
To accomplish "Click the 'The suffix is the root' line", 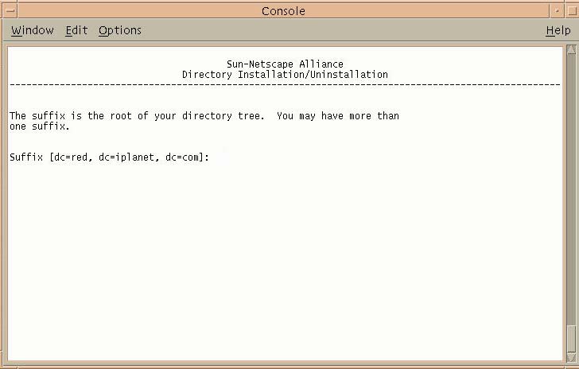I will [204, 116].
